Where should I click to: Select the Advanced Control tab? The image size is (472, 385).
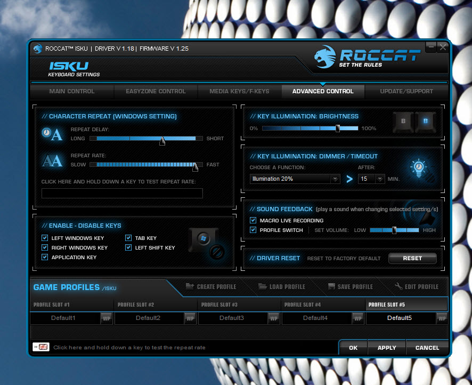pos(323,91)
